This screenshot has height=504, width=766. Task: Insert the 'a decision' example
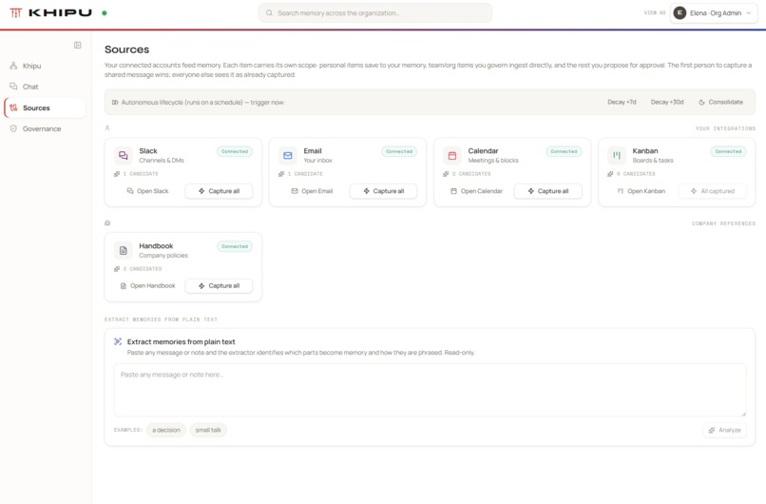tap(166, 430)
